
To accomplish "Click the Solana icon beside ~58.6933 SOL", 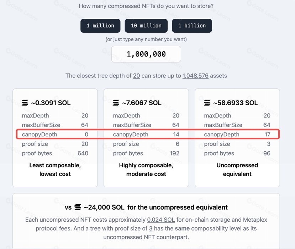I will click(x=207, y=103).
